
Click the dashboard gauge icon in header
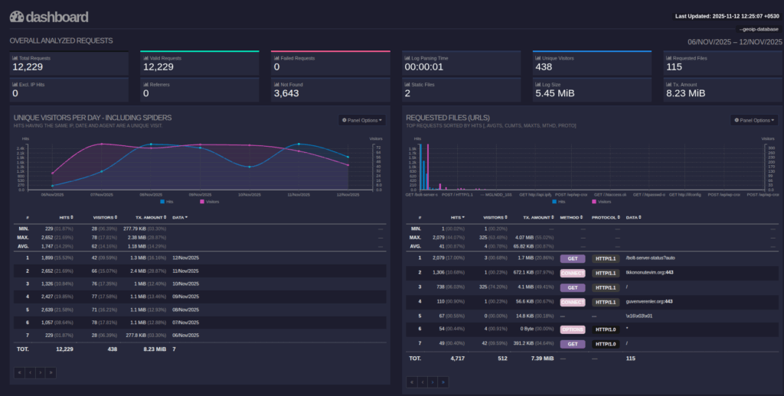[x=16, y=17]
